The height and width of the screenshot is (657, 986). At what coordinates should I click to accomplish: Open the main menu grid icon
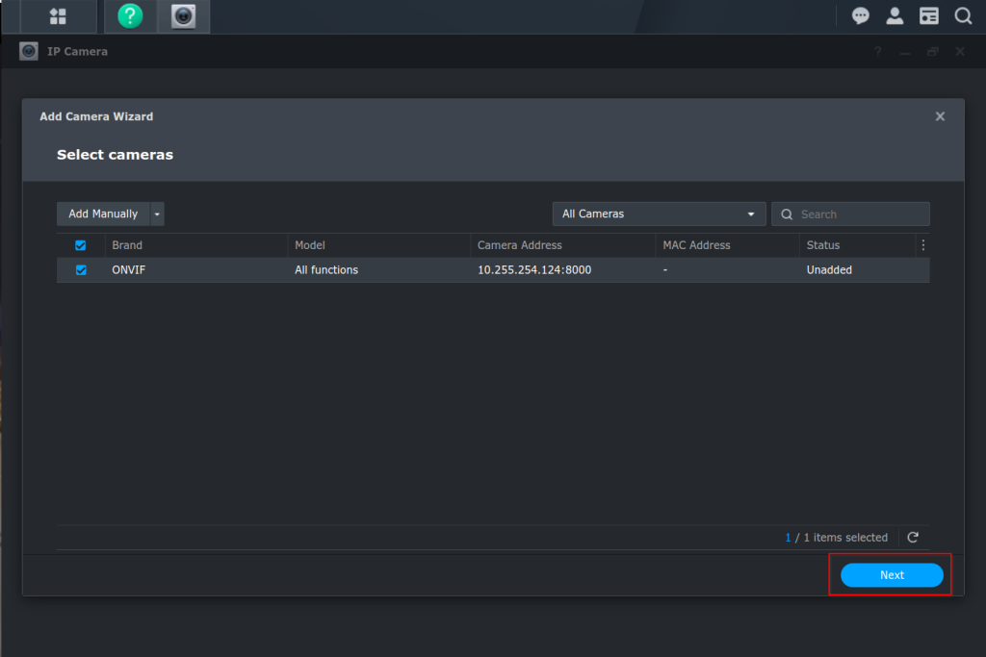pos(58,16)
